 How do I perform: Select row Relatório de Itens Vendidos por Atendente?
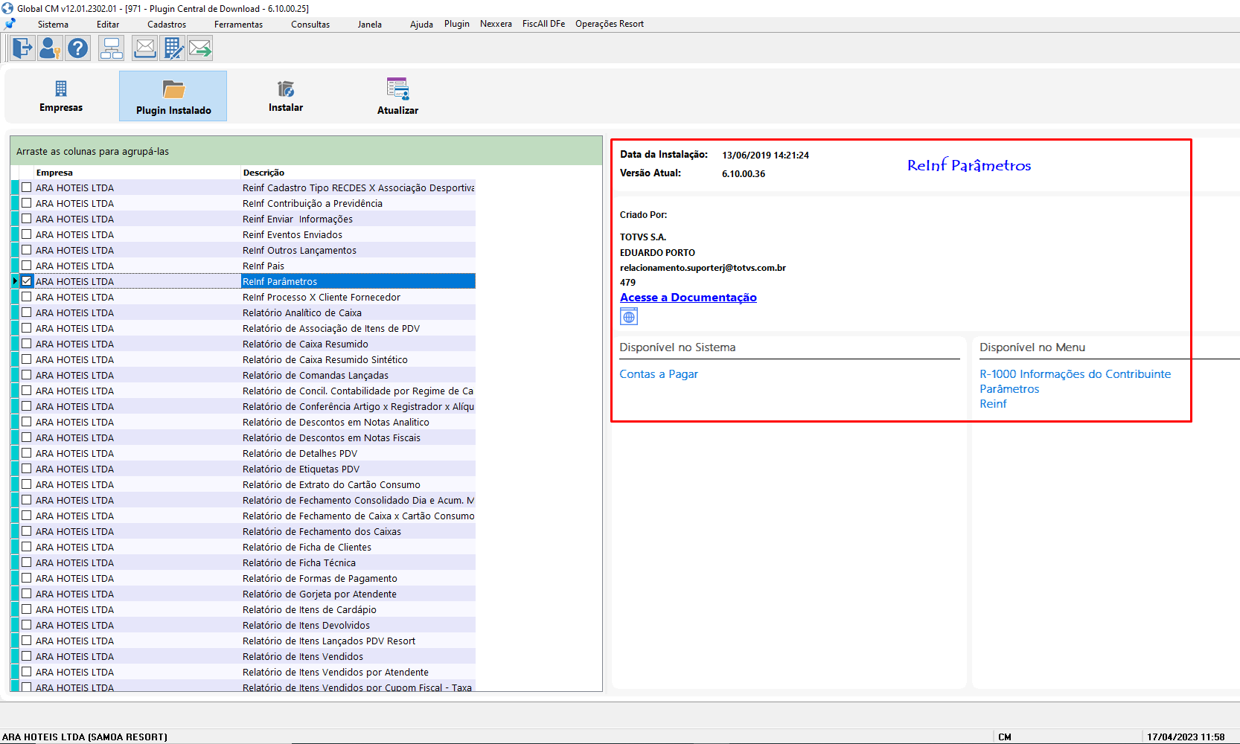(x=243, y=672)
